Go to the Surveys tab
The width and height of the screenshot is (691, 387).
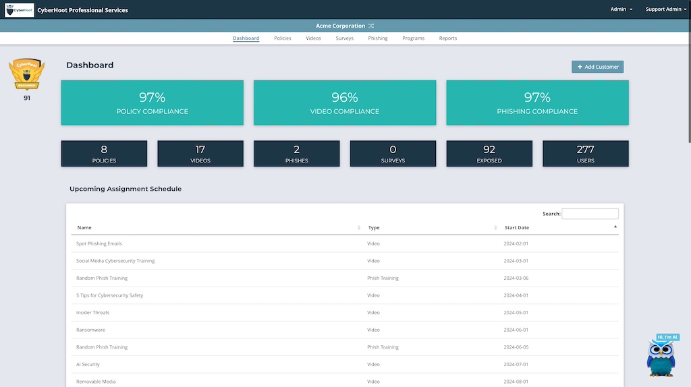tap(345, 38)
